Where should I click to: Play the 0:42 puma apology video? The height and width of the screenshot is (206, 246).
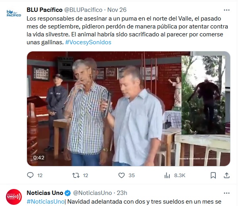coord(129,109)
